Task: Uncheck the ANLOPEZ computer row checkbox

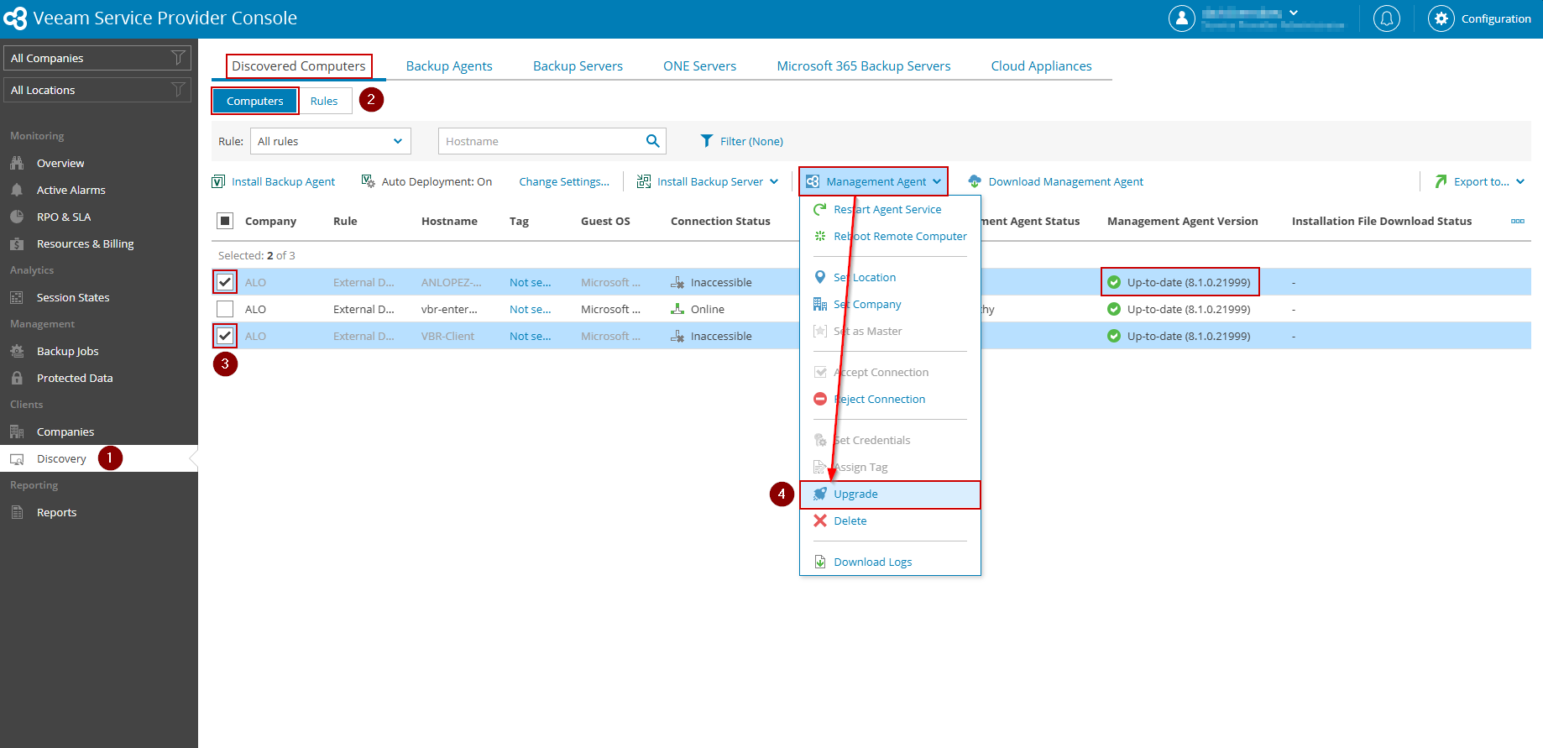Action: [225, 282]
